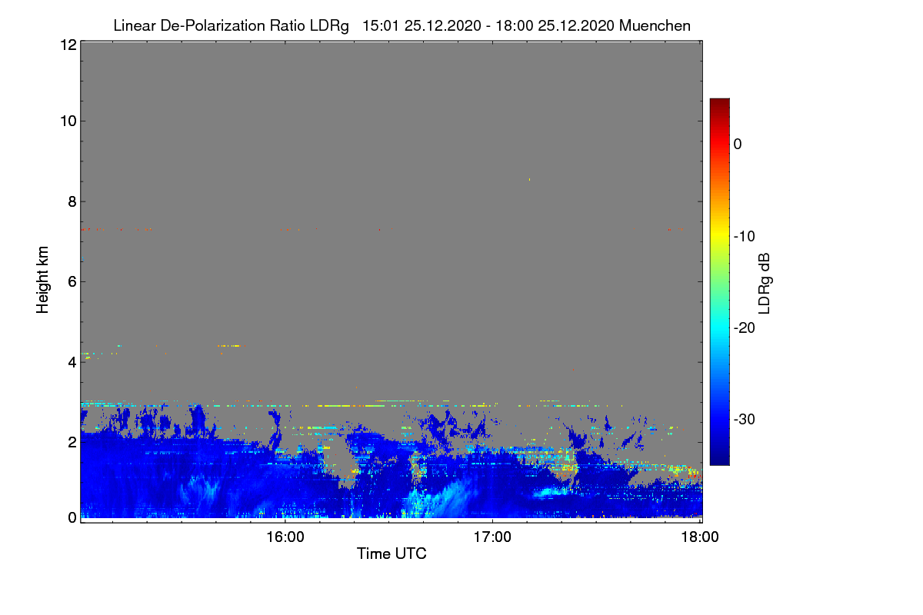923x615 pixels.
Task: Click the colorbar '-30' value label
Action: (x=744, y=420)
